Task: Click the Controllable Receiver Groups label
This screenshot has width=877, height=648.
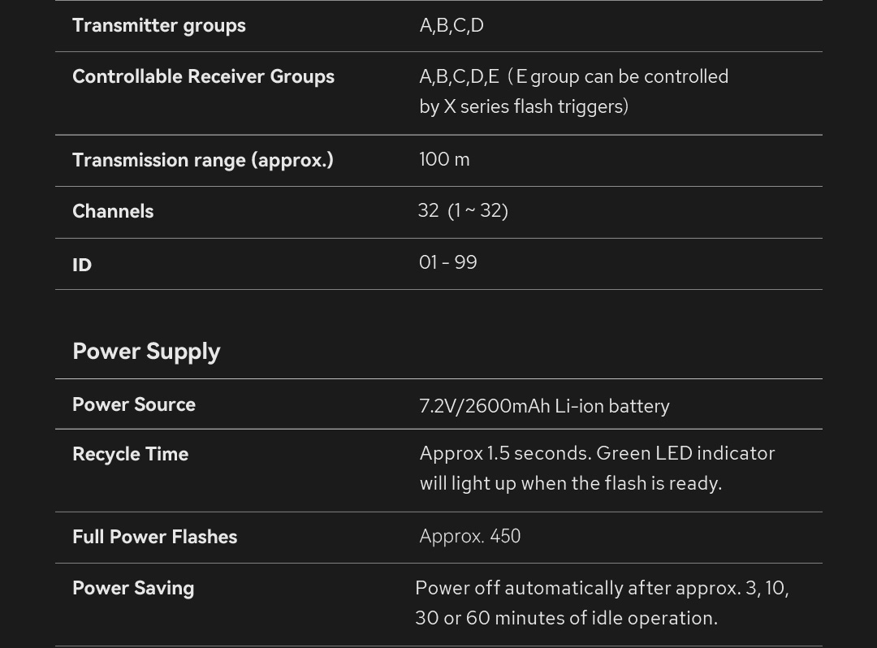Action: (203, 76)
